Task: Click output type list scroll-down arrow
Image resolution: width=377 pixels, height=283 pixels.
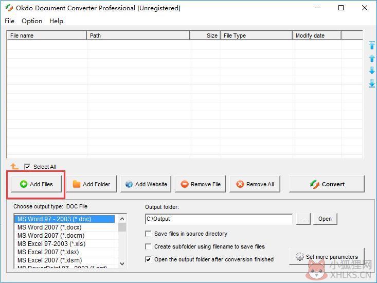Action: (x=122, y=264)
